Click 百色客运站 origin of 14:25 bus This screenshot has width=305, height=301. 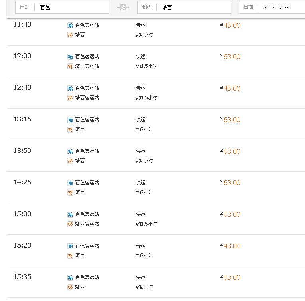pos(87,183)
